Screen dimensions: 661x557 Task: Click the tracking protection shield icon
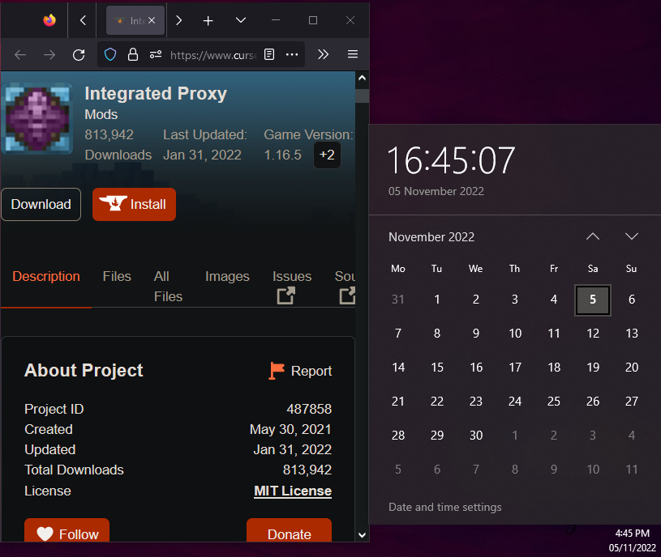click(x=111, y=54)
